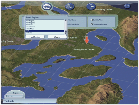
Task: Click the list scrollbar down arrow
Action: coord(66,34)
